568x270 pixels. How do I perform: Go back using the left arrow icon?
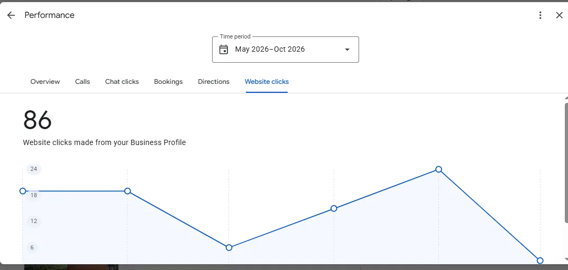(11, 15)
